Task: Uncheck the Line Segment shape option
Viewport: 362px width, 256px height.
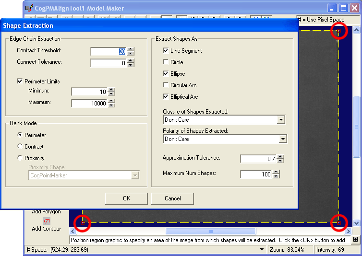Action: coord(166,50)
